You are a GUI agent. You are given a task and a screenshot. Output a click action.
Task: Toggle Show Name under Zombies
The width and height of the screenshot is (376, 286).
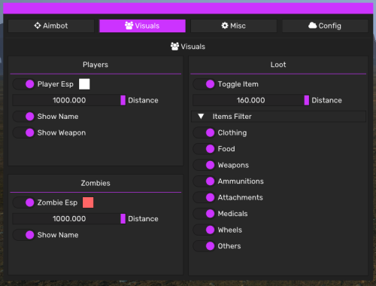click(23, 235)
